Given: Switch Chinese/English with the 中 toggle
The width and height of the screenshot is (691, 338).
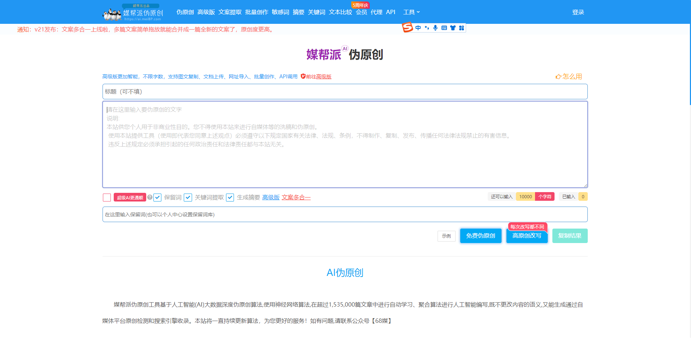Looking at the screenshot, I should click(418, 27).
